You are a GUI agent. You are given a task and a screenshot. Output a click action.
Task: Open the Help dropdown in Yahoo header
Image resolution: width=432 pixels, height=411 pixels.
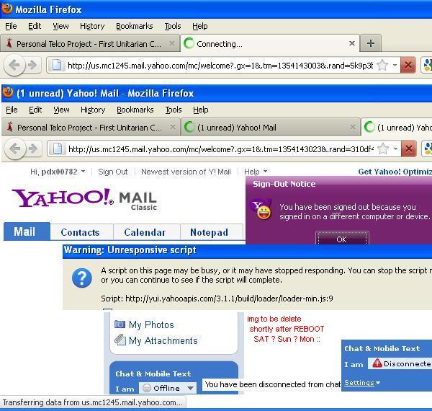255,172
